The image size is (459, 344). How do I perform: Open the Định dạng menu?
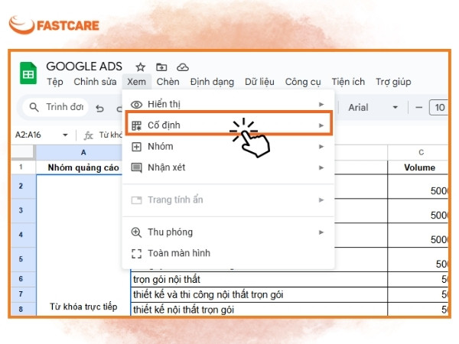click(x=212, y=82)
